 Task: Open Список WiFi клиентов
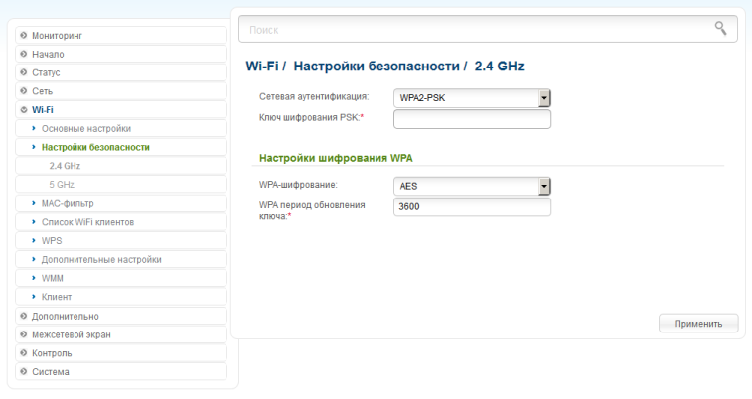coord(121,222)
